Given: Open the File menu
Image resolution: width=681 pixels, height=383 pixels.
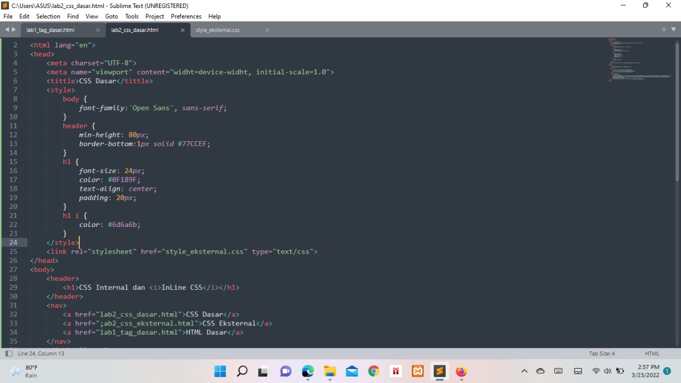Looking at the screenshot, I should click(7, 17).
